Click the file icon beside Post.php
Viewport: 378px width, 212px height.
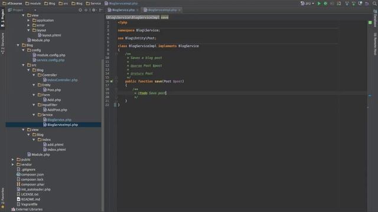[45, 90]
